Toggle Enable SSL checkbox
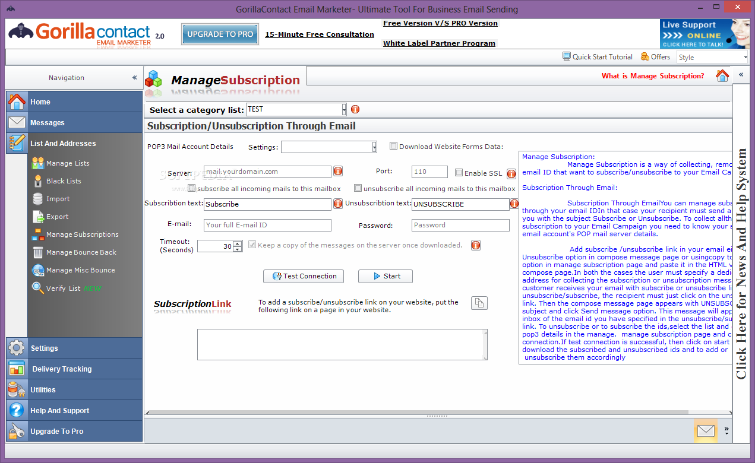Image resolution: width=755 pixels, height=463 pixels. coord(459,173)
